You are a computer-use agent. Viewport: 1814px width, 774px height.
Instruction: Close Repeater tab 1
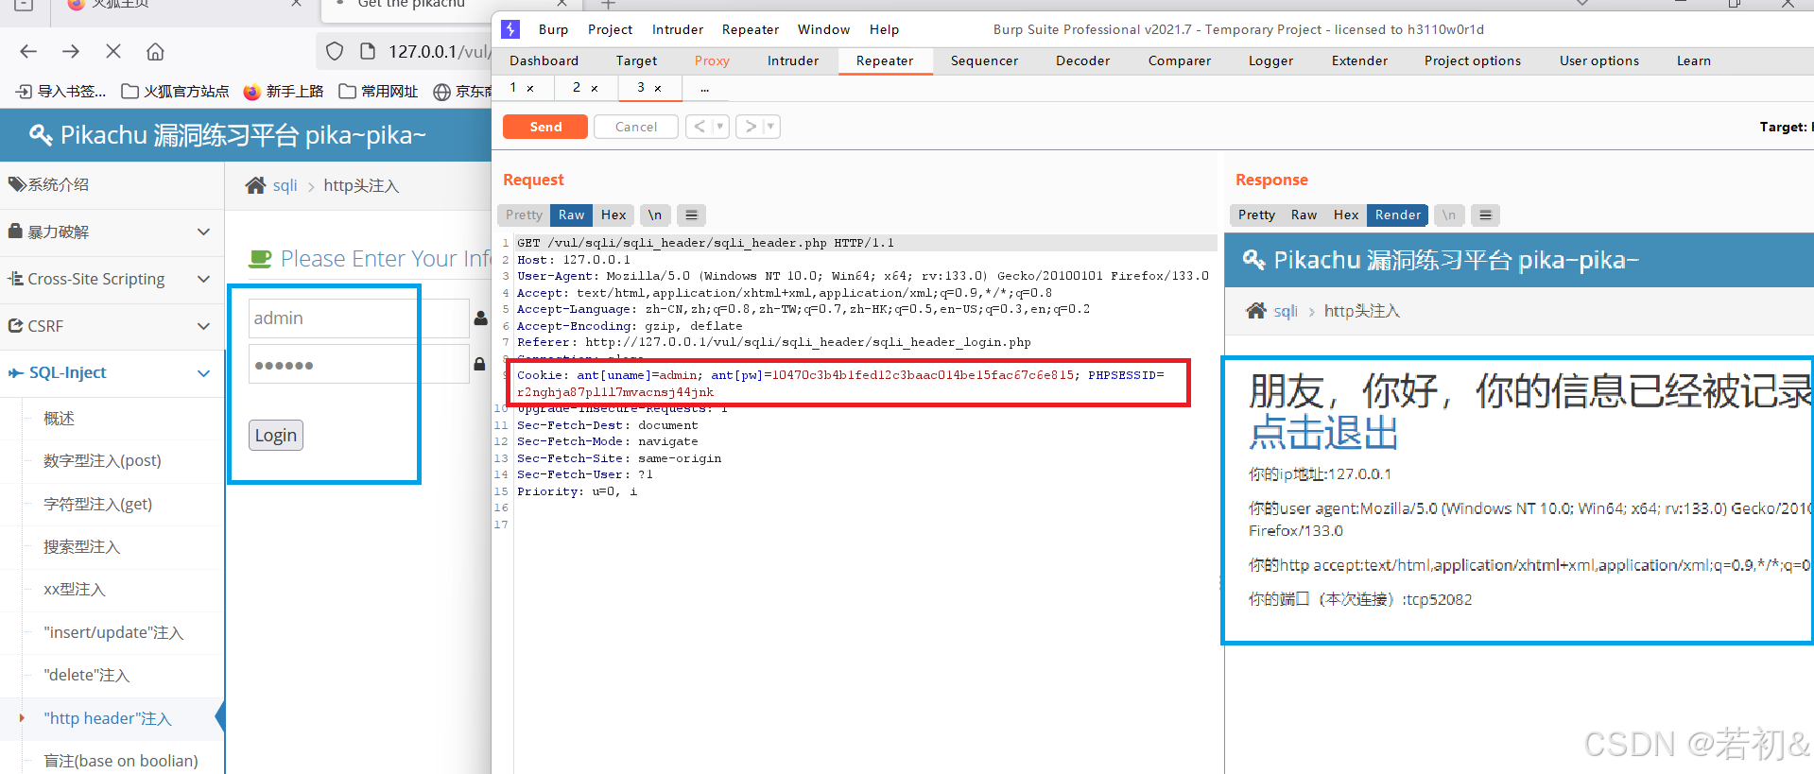point(530,88)
